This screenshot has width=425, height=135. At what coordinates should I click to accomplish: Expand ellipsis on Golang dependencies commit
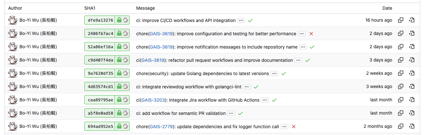[274, 73]
